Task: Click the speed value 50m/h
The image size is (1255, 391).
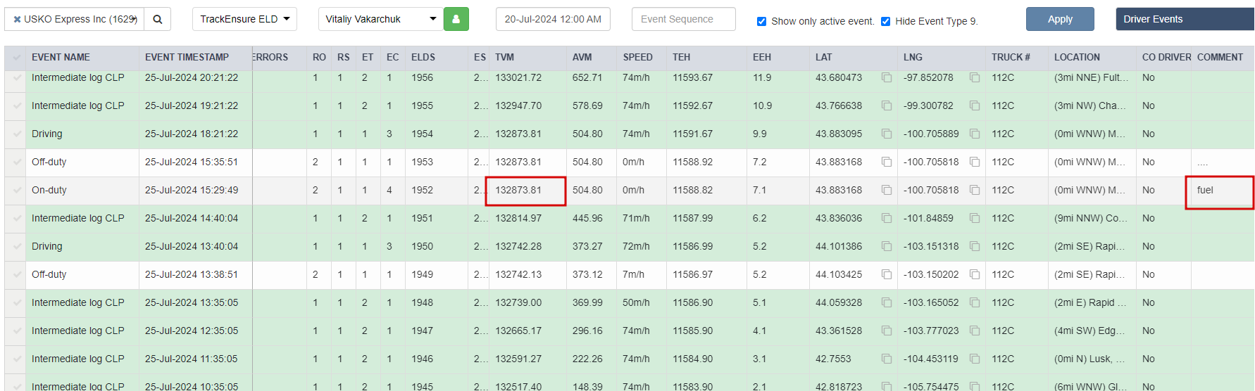Action: pyautogui.click(x=636, y=302)
